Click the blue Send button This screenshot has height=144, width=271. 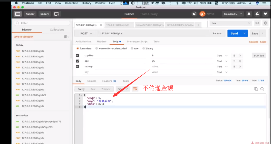pyautogui.click(x=234, y=33)
